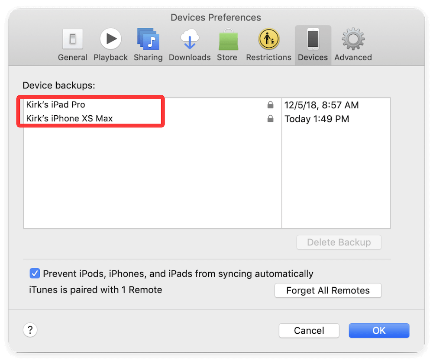The width and height of the screenshot is (433, 361).
Task: Click the lock icon beside Kirk's iPad Pro
Action: 270,104
